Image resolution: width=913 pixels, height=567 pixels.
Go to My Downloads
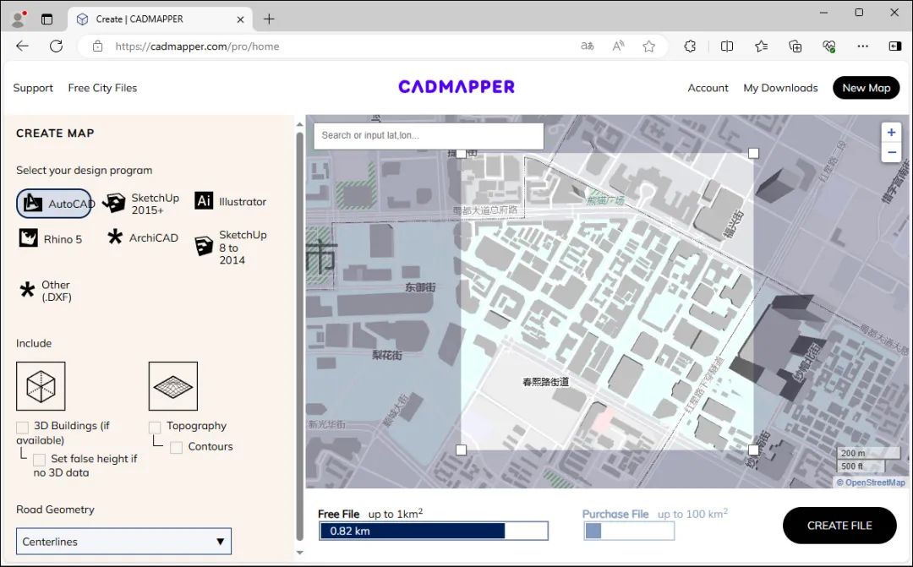(x=780, y=88)
